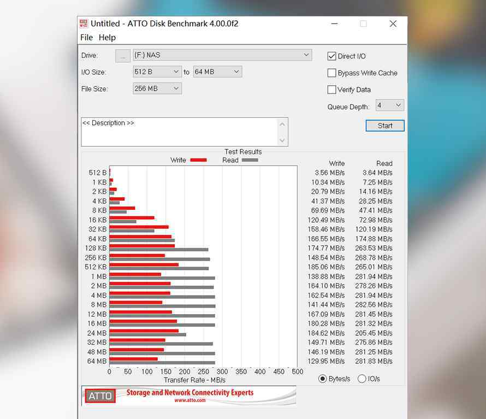Click the Start button
This screenshot has height=419, width=486.
click(385, 126)
